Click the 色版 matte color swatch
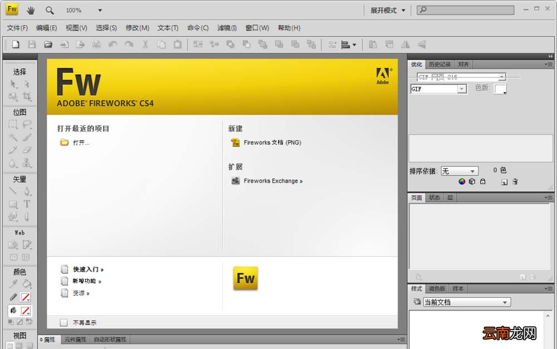Viewport: 557px width, 349px height. (500, 89)
